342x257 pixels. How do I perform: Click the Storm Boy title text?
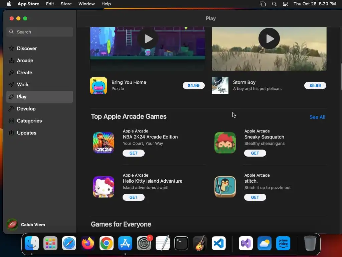pyautogui.click(x=244, y=82)
